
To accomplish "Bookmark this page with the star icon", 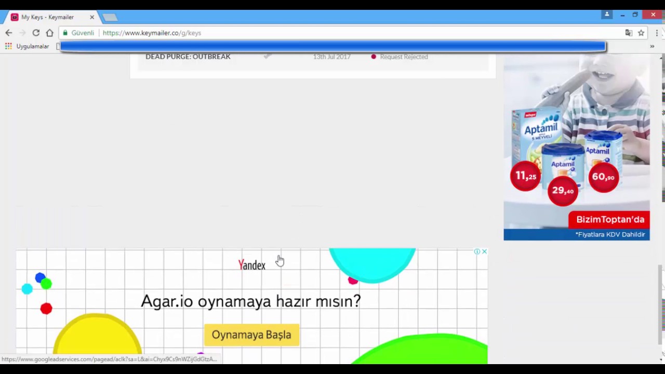I will 641,33.
